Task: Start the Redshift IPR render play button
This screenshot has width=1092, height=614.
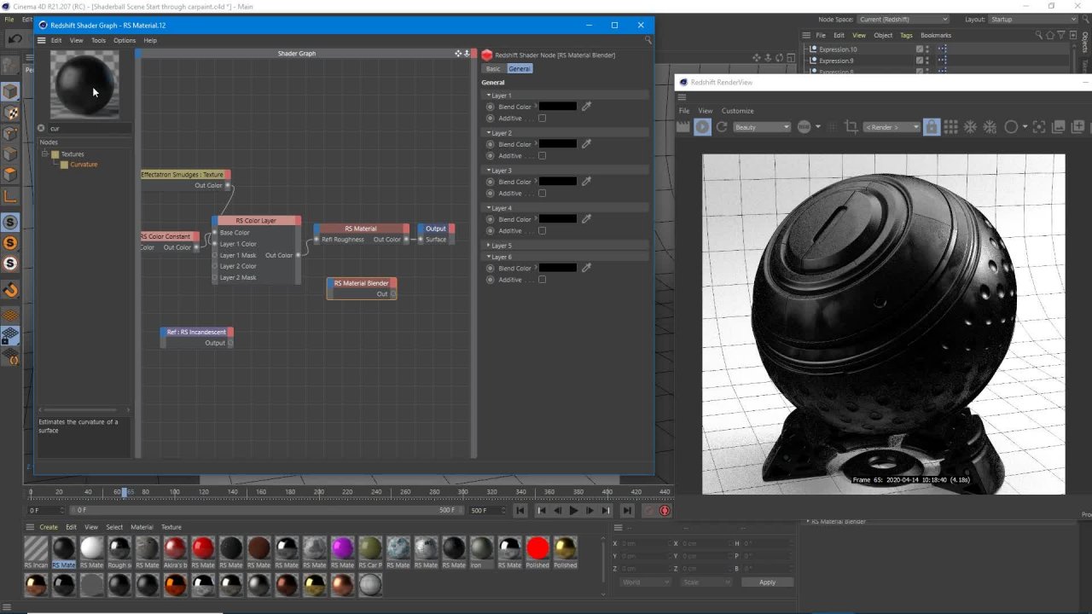Action: pos(702,127)
